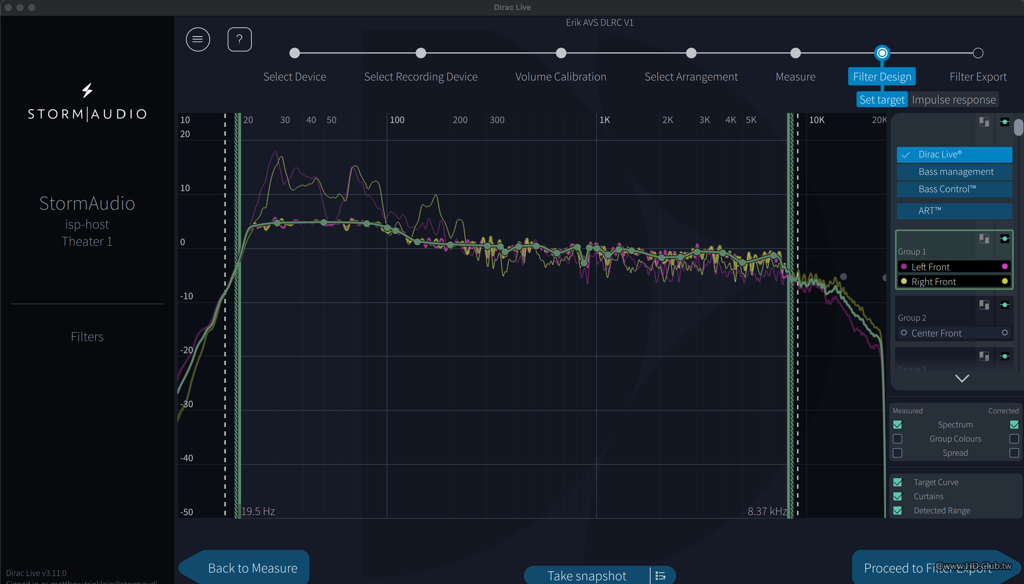The image size is (1024, 584).
Task: Click Group 1 overlapping squares icon
Action: (x=984, y=238)
